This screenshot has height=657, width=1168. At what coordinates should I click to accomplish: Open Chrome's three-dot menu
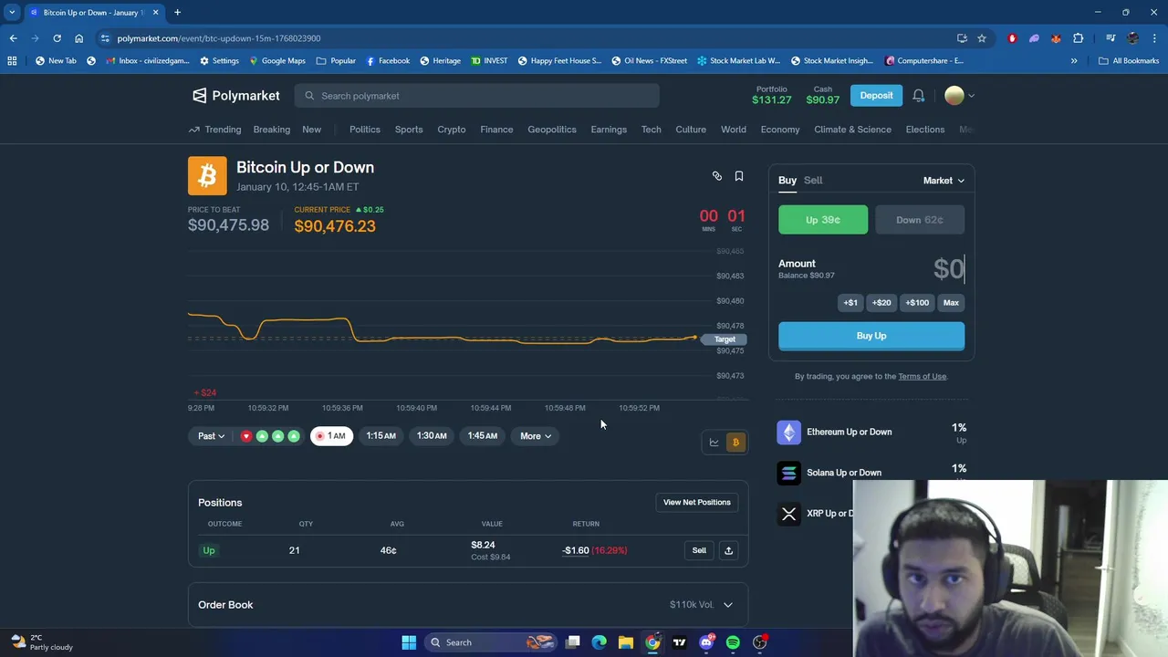click(x=1155, y=38)
